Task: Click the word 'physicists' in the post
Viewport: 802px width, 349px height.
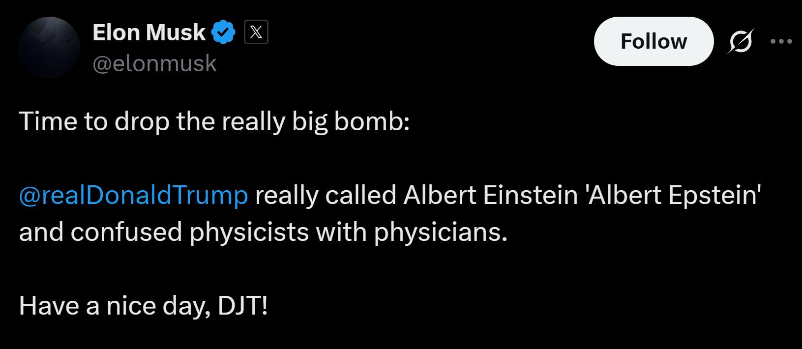Action: pyautogui.click(x=249, y=232)
